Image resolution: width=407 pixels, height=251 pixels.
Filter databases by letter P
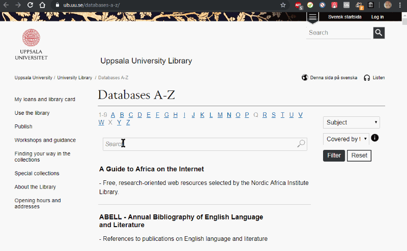click(x=247, y=115)
